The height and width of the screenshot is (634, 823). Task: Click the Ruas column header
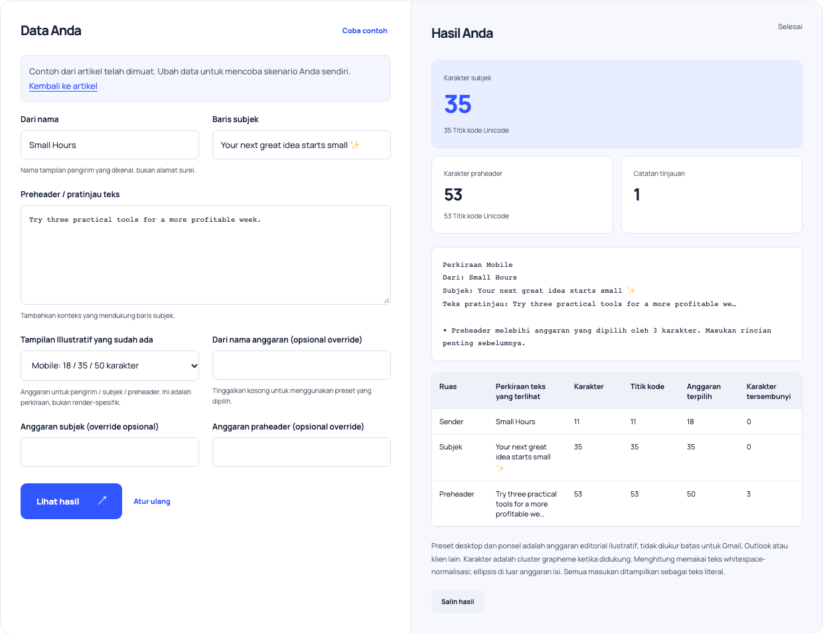click(448, 386)
